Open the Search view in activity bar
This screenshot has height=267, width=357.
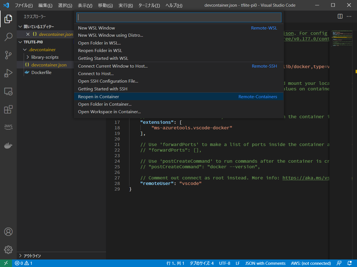(8, 37)
